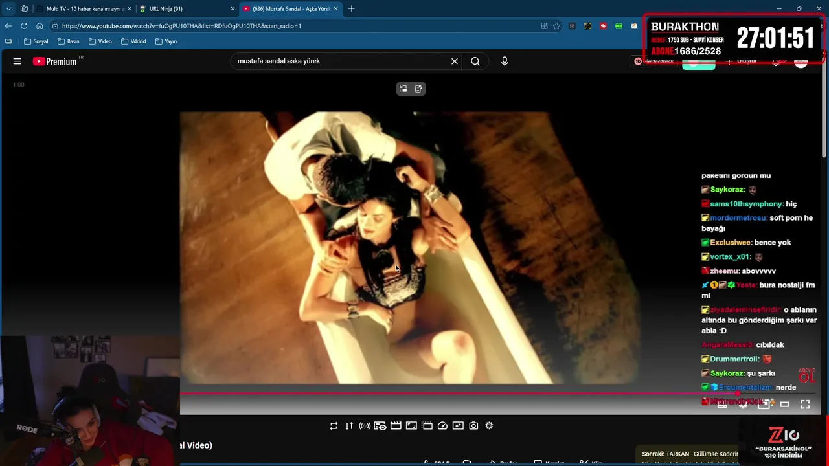Viewport: 829px width, 466px height.
Task: Enter fullscreen on the video player
Action: click(x=805, y=405)
